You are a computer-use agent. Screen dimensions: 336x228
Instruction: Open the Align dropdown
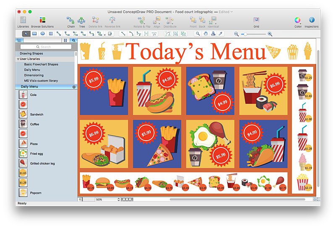click(157, 22)
